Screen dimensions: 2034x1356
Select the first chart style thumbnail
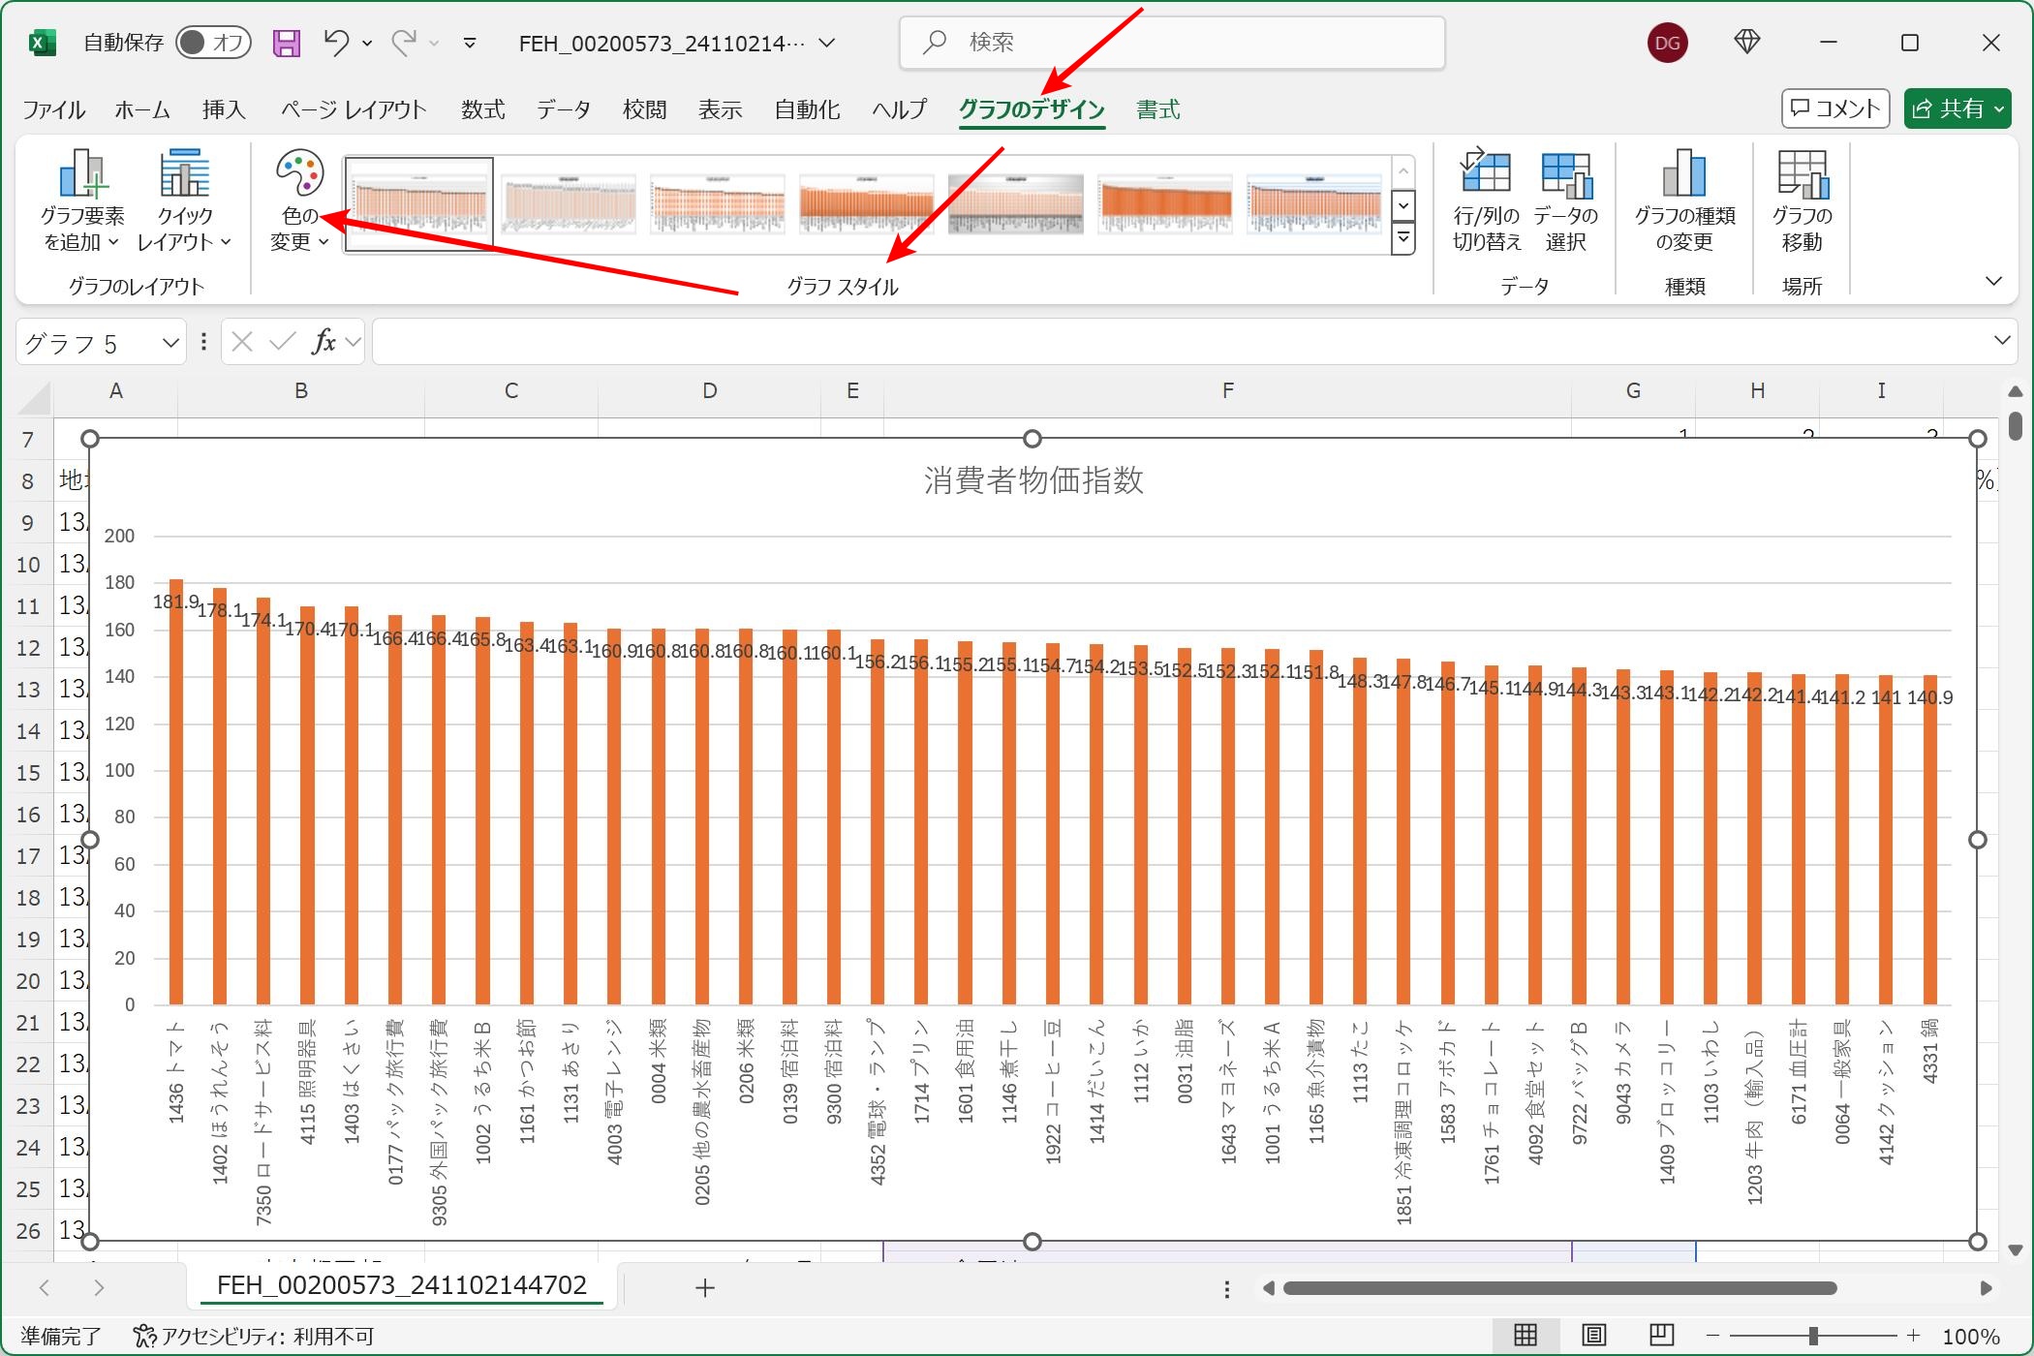coord(419,204)
